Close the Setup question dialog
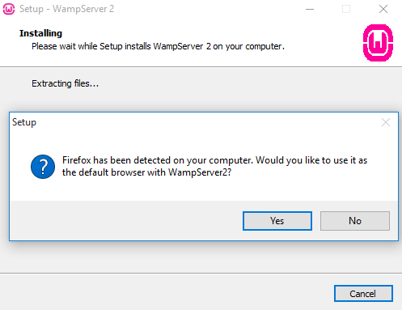Viewport: 402px width, 310px height. (x=386, y=122)
